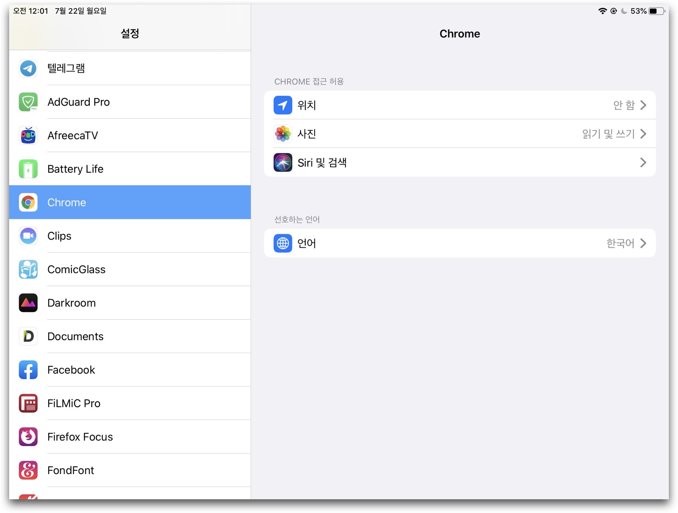Screen dimensions: 678x513
Task: Tap the Chrome app icon in sidebar
Action: [28, 202]
